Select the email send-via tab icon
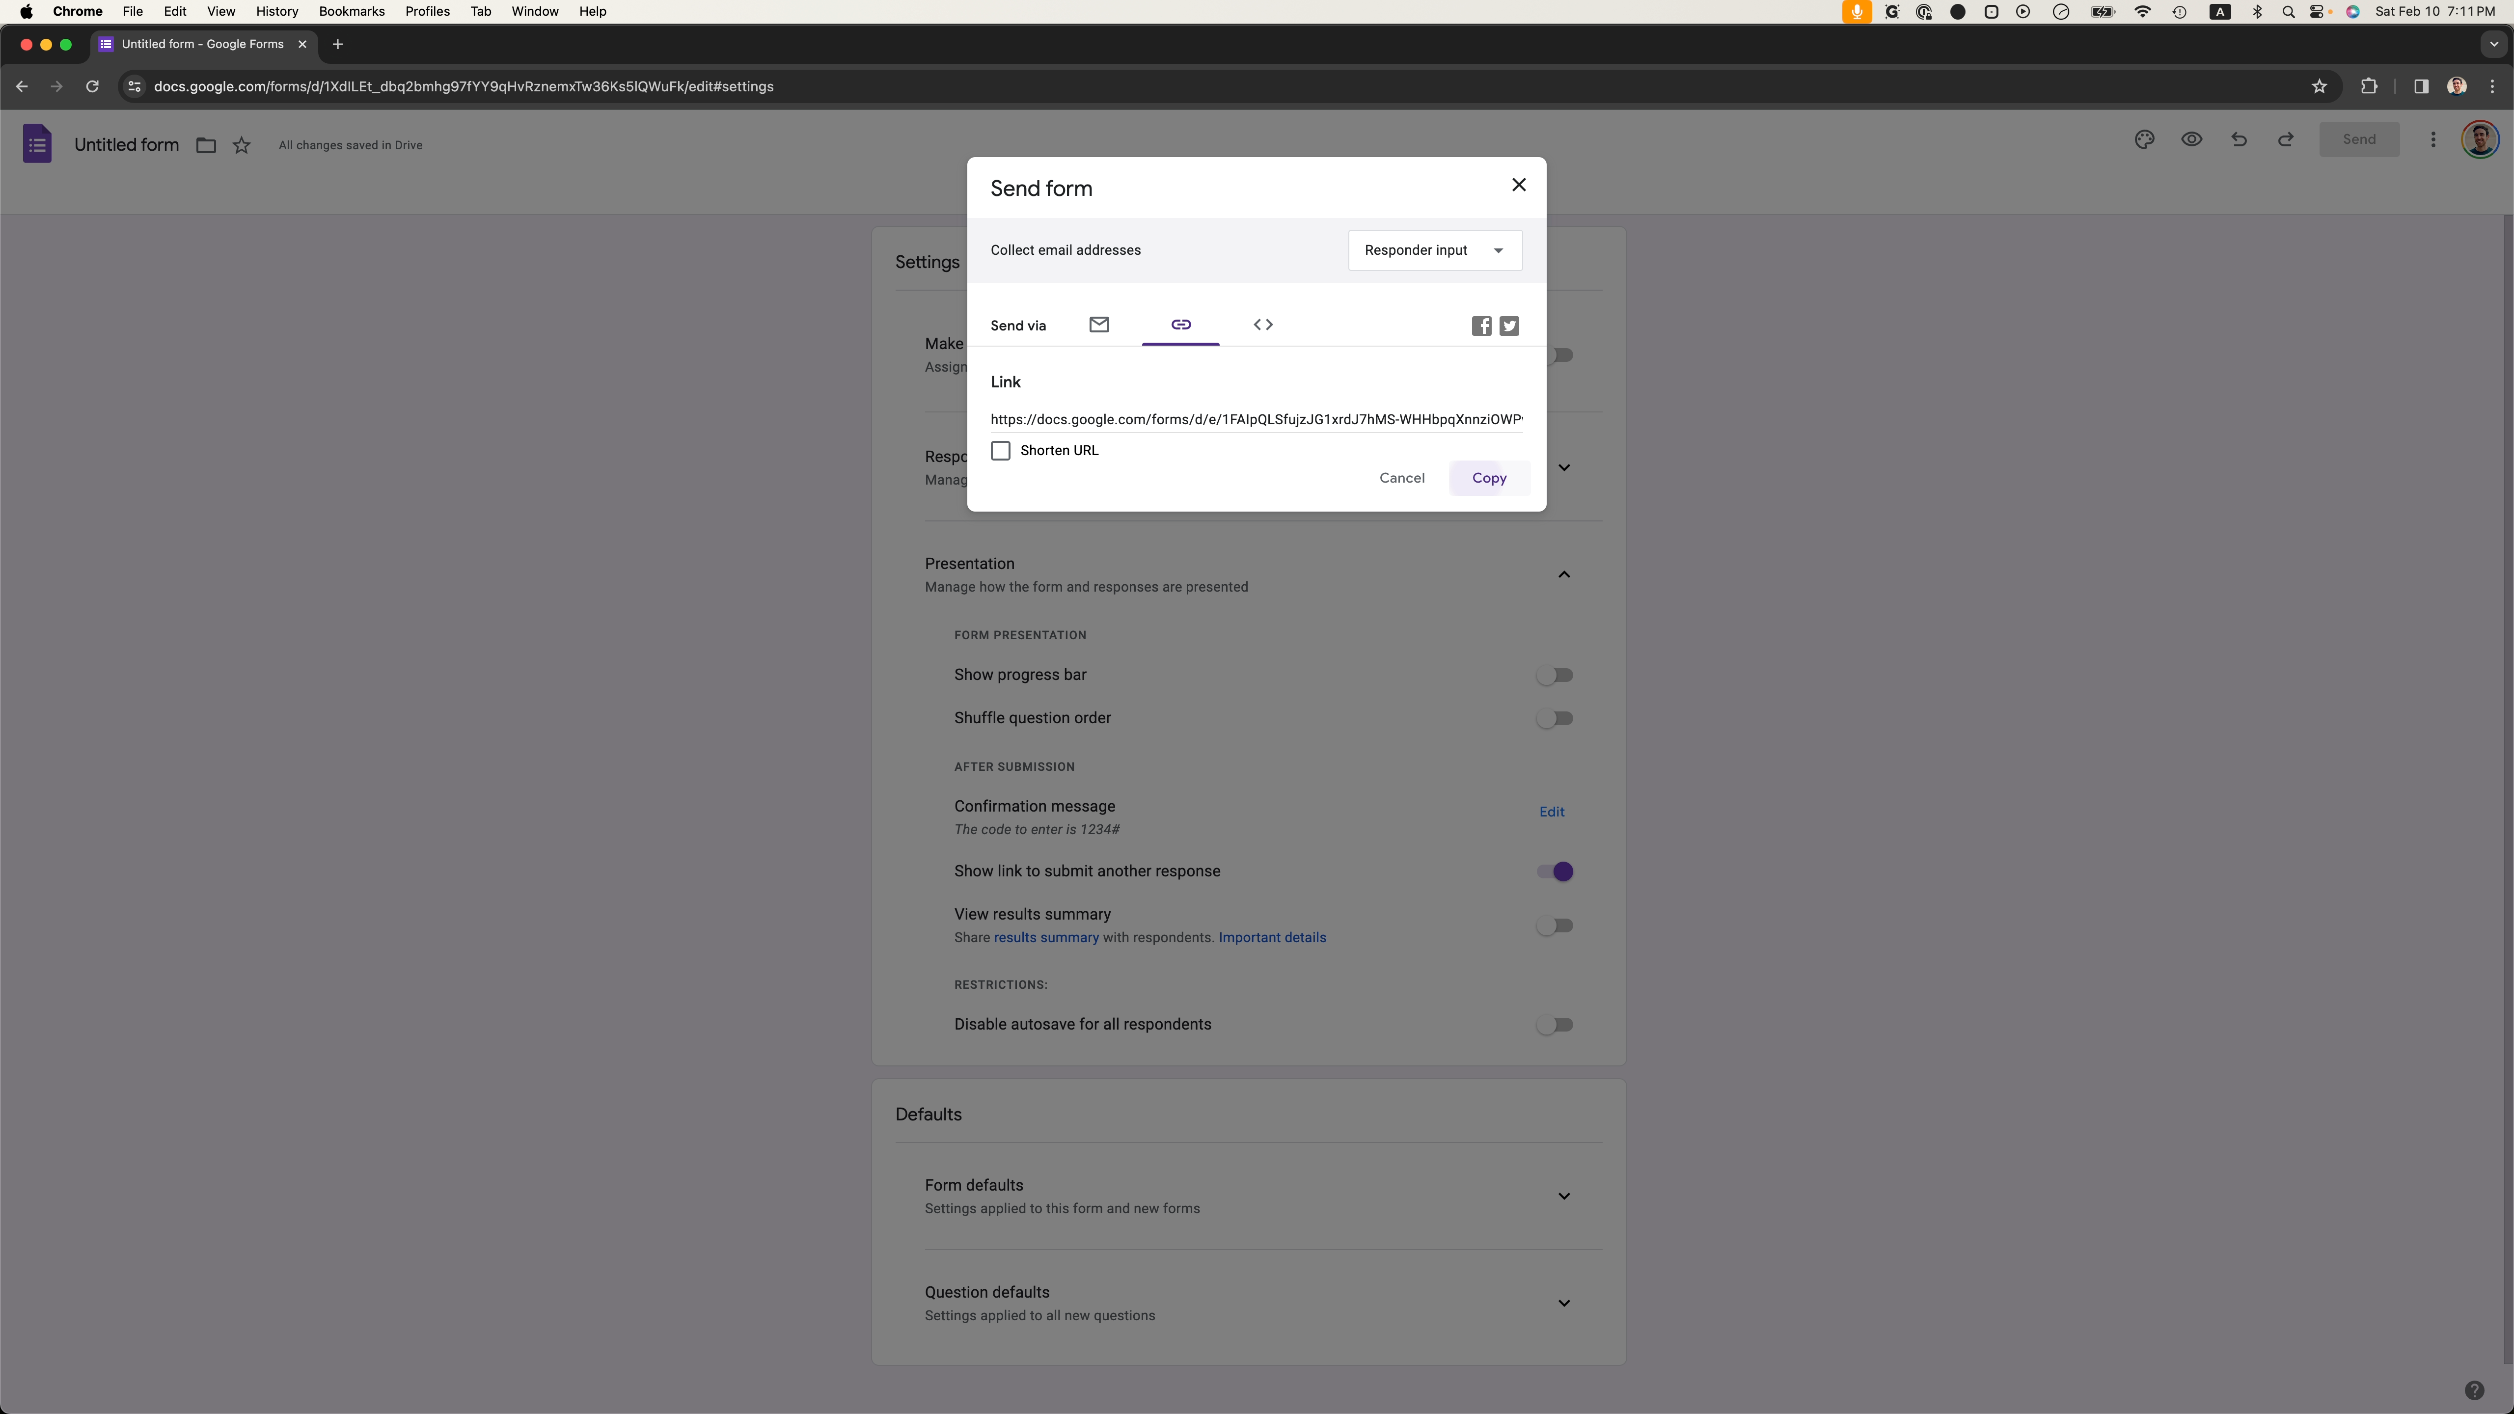The width and height of the screenshot is (2514, 1414). coord(1099,325)
